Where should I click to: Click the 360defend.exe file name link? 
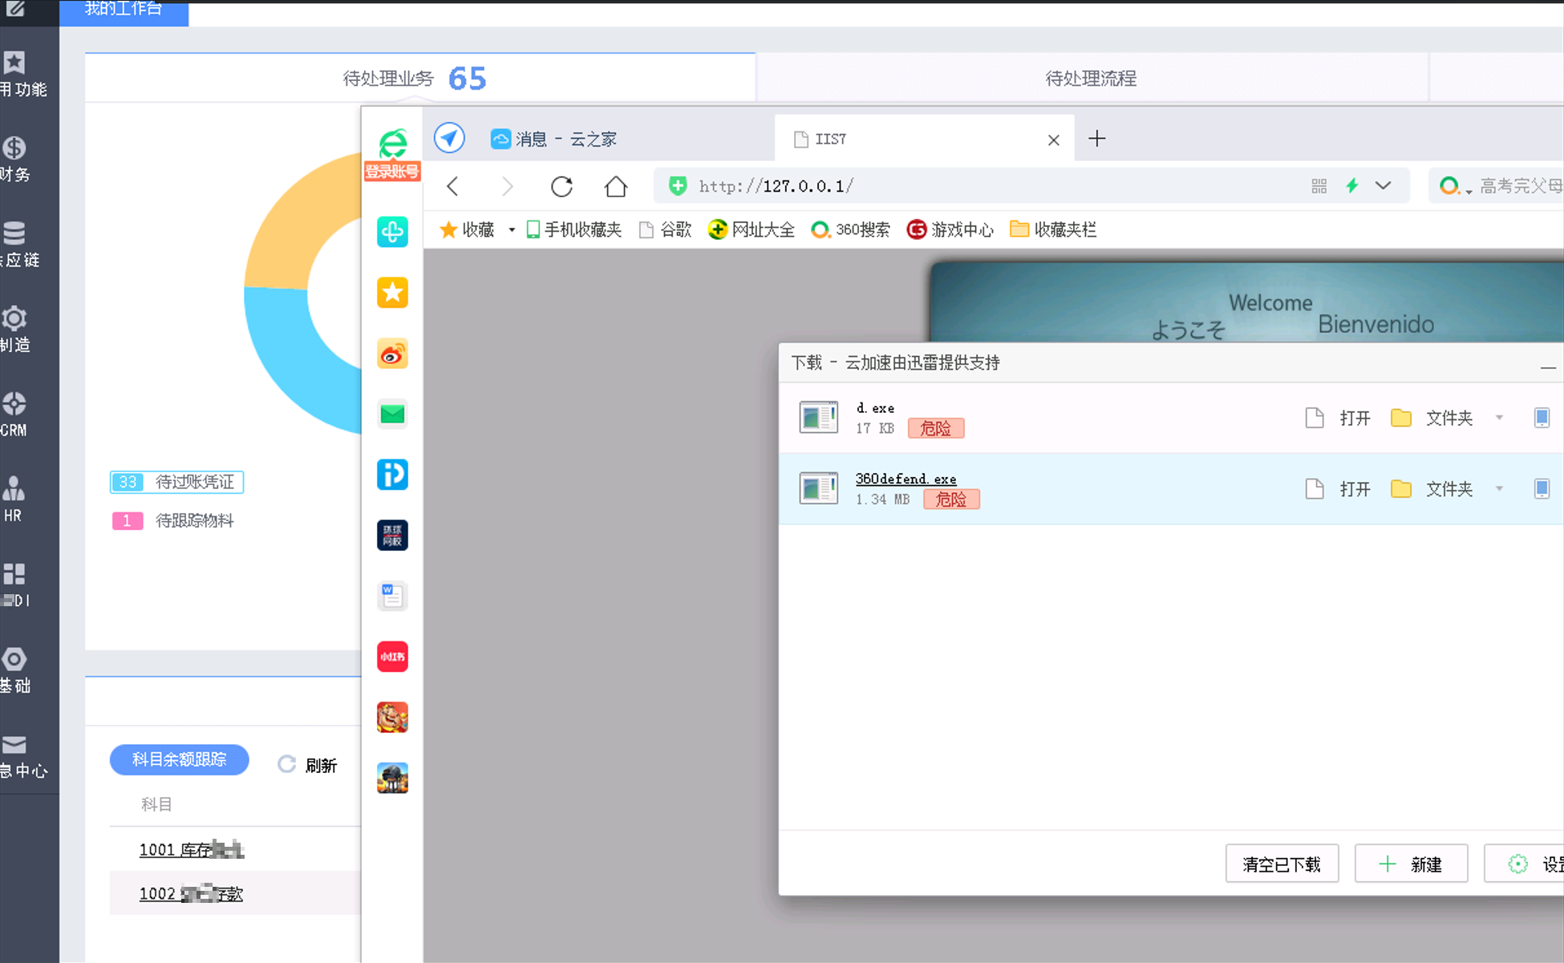click(x=906, y=479)
